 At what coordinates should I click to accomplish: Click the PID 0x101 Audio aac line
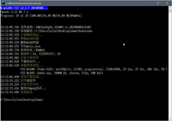coord(62,73)
